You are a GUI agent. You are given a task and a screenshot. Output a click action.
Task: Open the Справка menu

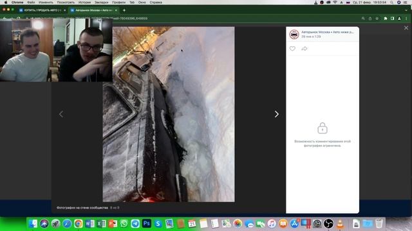[x=156, y=3]
